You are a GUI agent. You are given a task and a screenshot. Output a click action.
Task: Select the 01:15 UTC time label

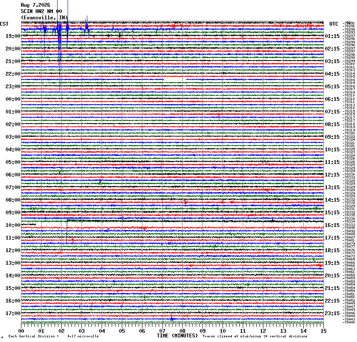point(332,36)
